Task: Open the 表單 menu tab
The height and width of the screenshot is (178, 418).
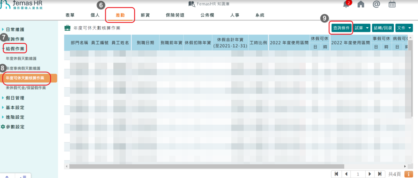Action: [x=70, y=15]
